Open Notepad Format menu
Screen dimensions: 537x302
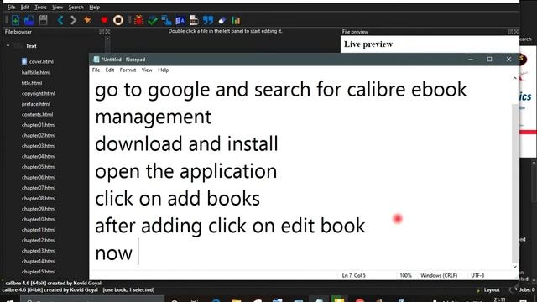128,70
